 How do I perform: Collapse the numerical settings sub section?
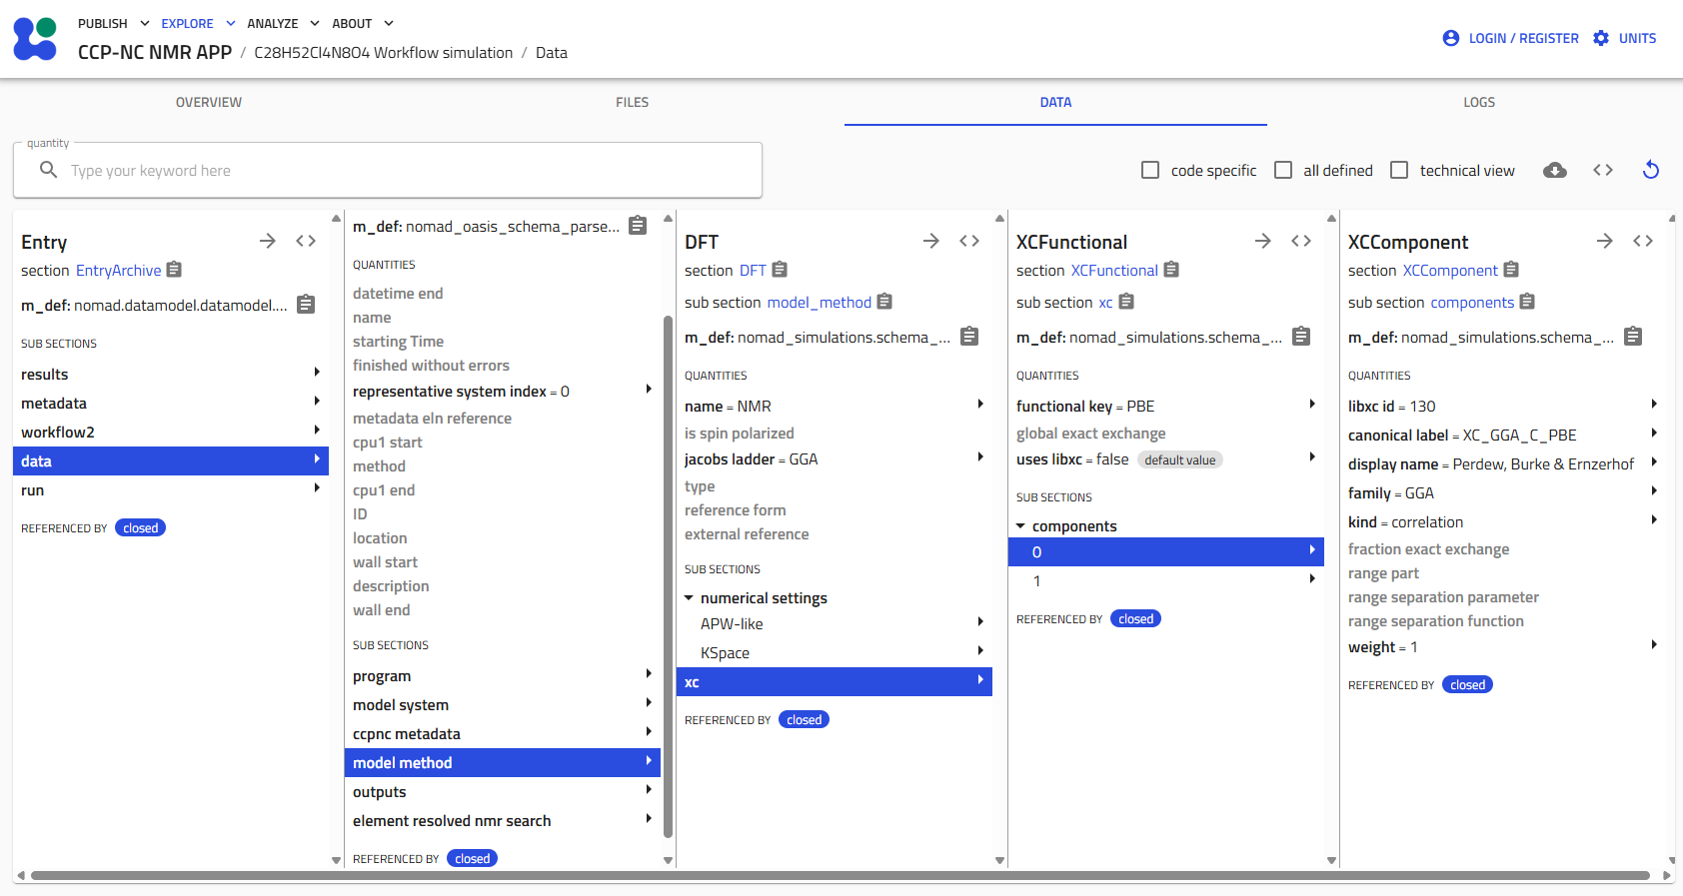pyautogui.click(x=689, y=597)
